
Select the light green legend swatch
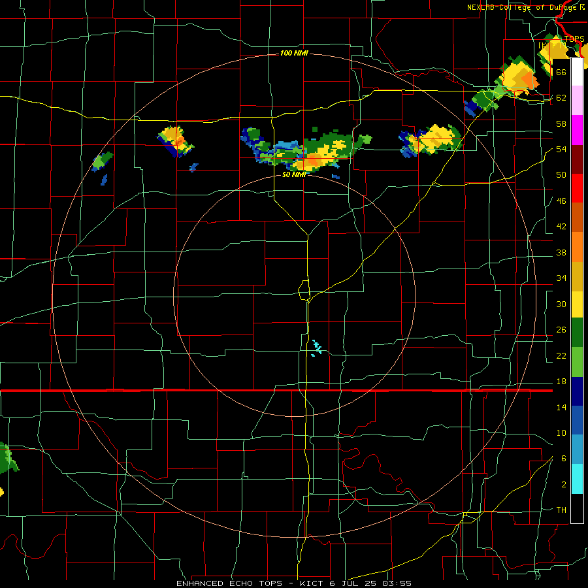tap(577, 362)
